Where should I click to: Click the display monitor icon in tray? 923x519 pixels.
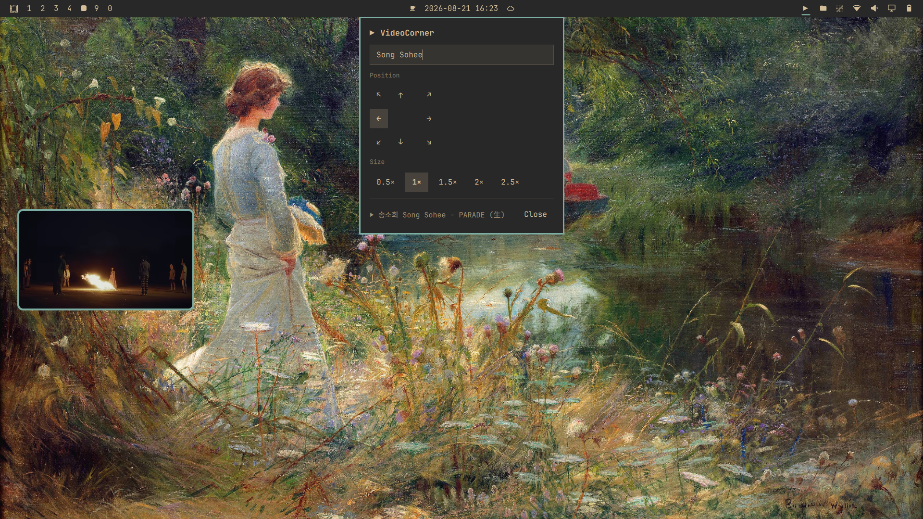click(x=892, y=8)
